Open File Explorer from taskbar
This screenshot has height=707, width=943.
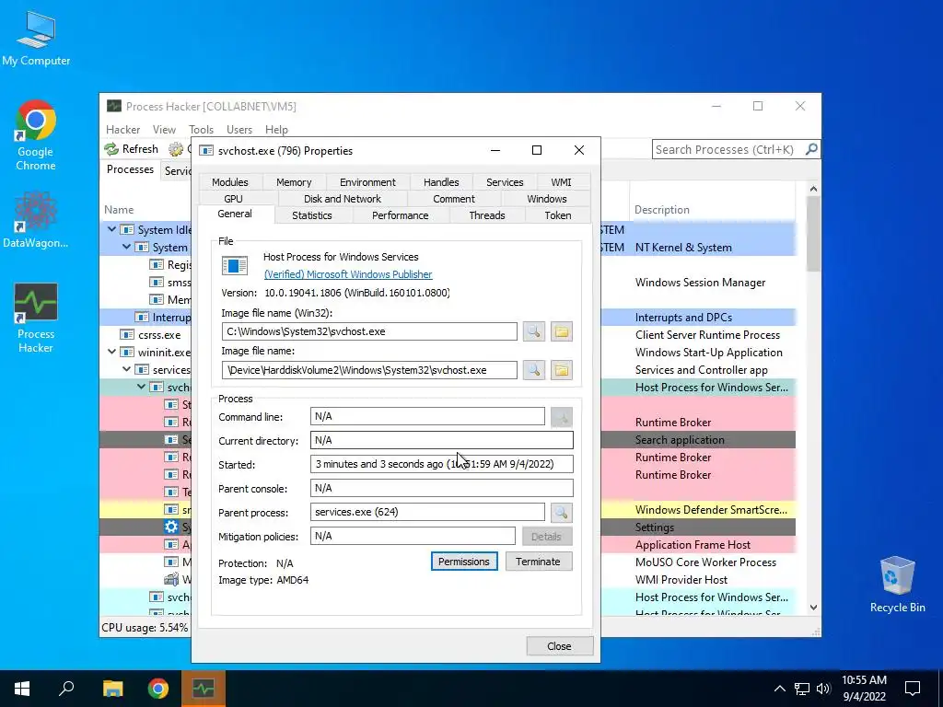click(112, 689)
